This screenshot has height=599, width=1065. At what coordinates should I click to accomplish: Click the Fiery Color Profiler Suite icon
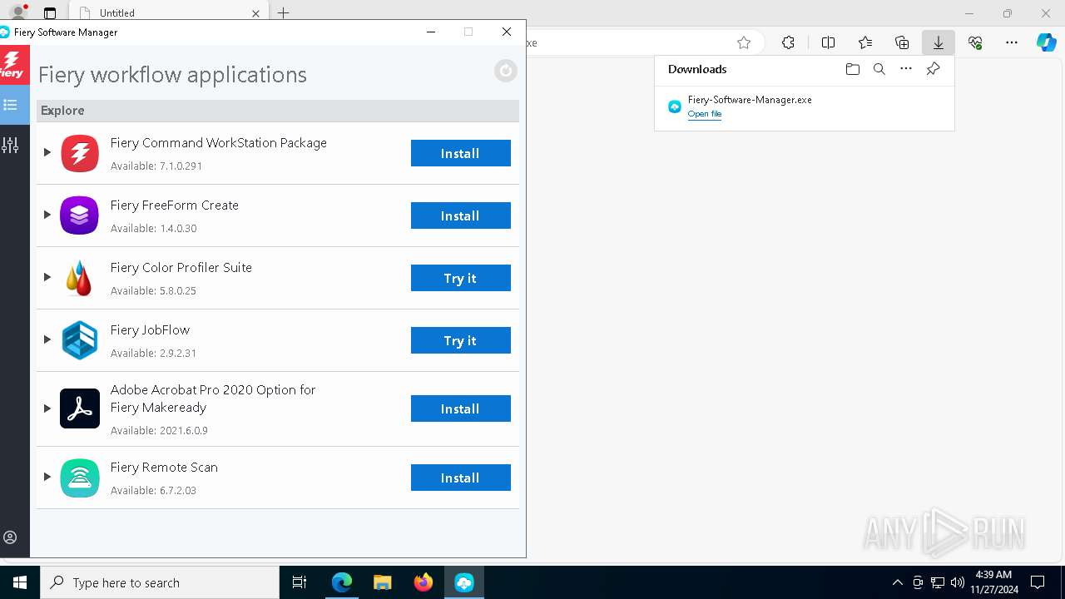[80, 278]
